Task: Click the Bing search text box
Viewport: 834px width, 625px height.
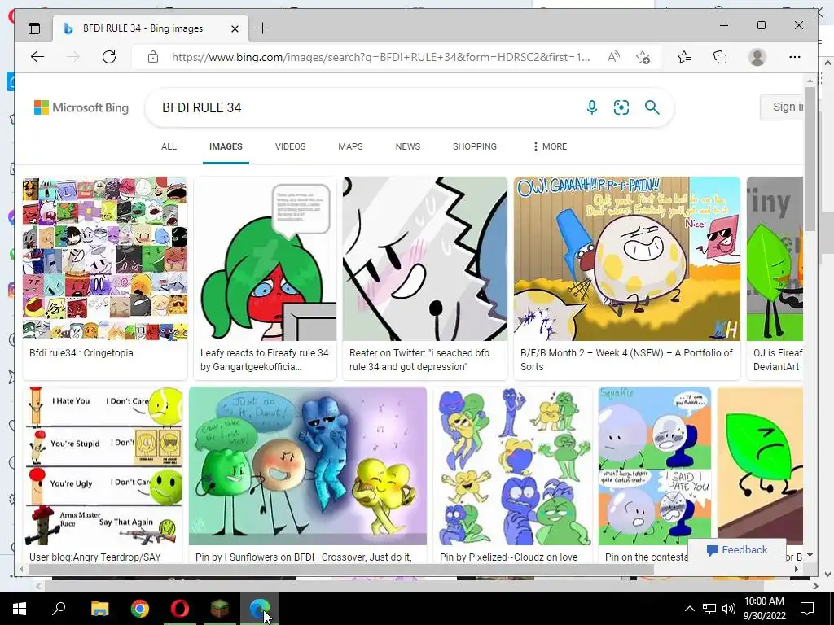Action: point(367,108)
